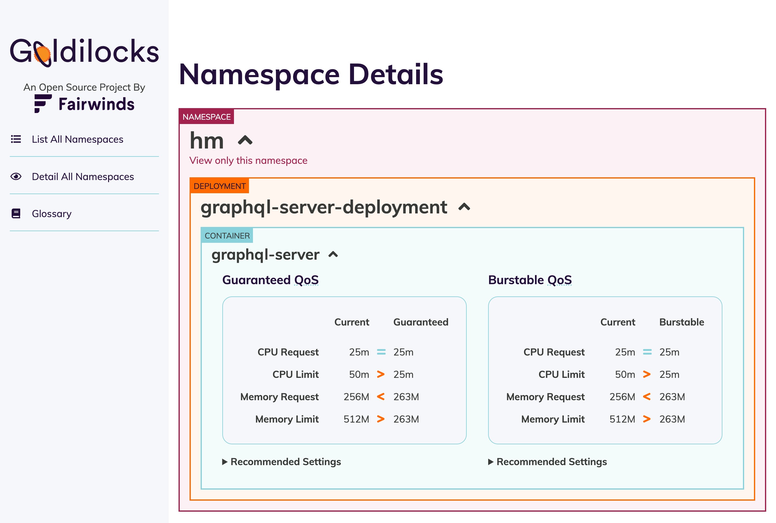Click the book icon beside Glossary
This screenshot has width=776, height=523.
16,213
